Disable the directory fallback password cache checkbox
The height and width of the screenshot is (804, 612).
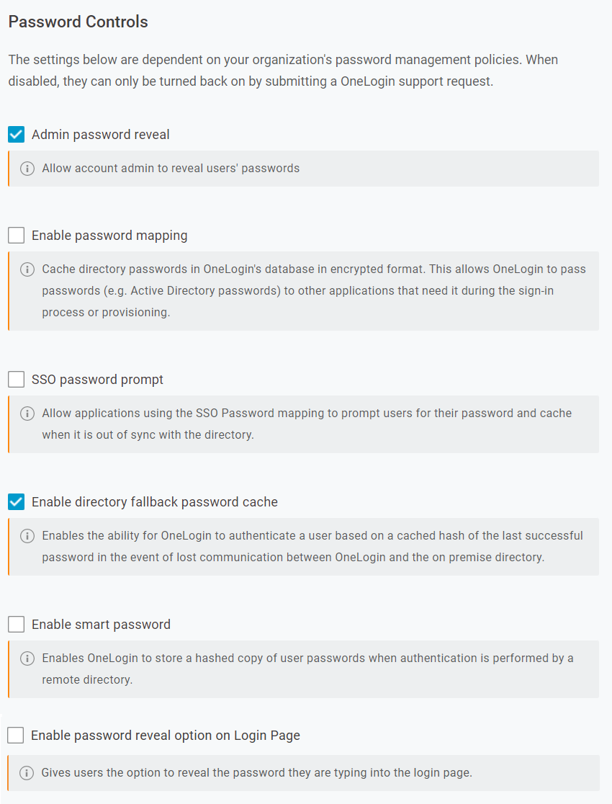17,502
